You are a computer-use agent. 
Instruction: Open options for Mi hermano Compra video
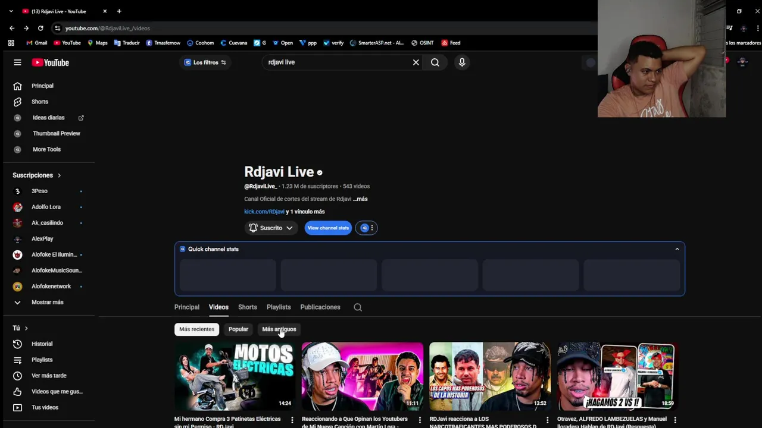292,420
